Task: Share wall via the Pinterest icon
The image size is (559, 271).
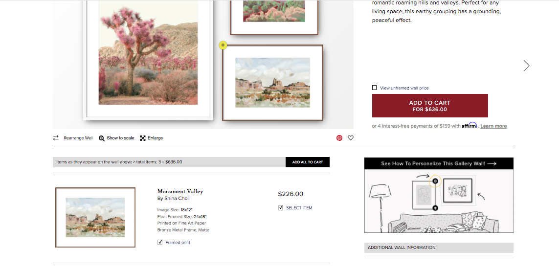Action: 339,137
